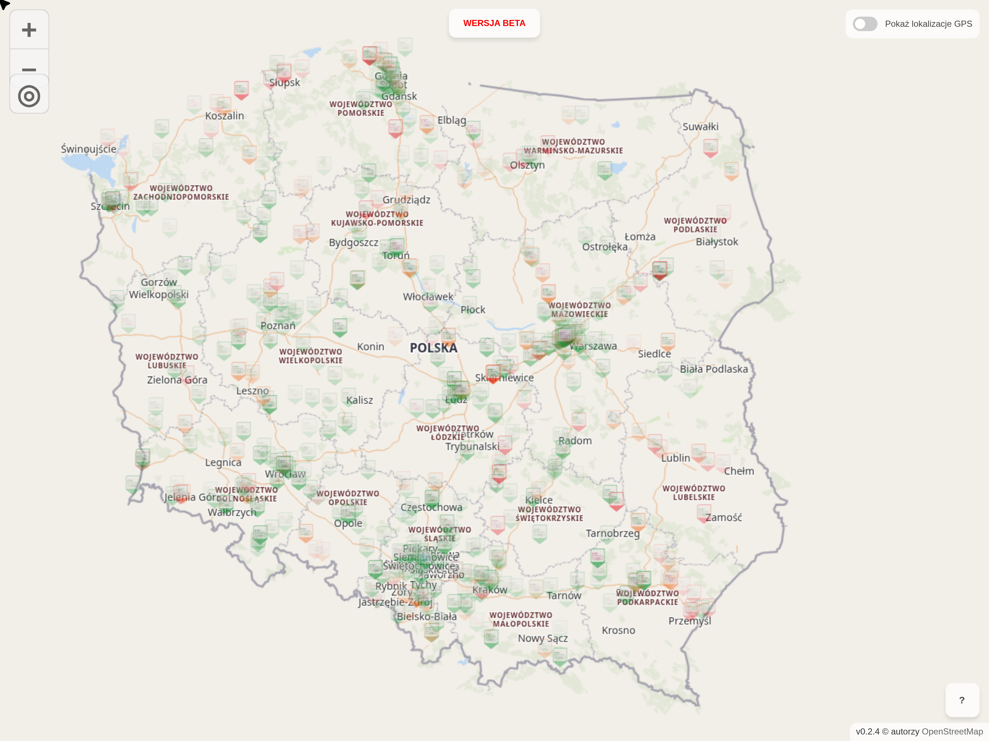Screen dimensions: 989x741
Task: Click the WERSJA BETA button
Action: tap(494, 23)
